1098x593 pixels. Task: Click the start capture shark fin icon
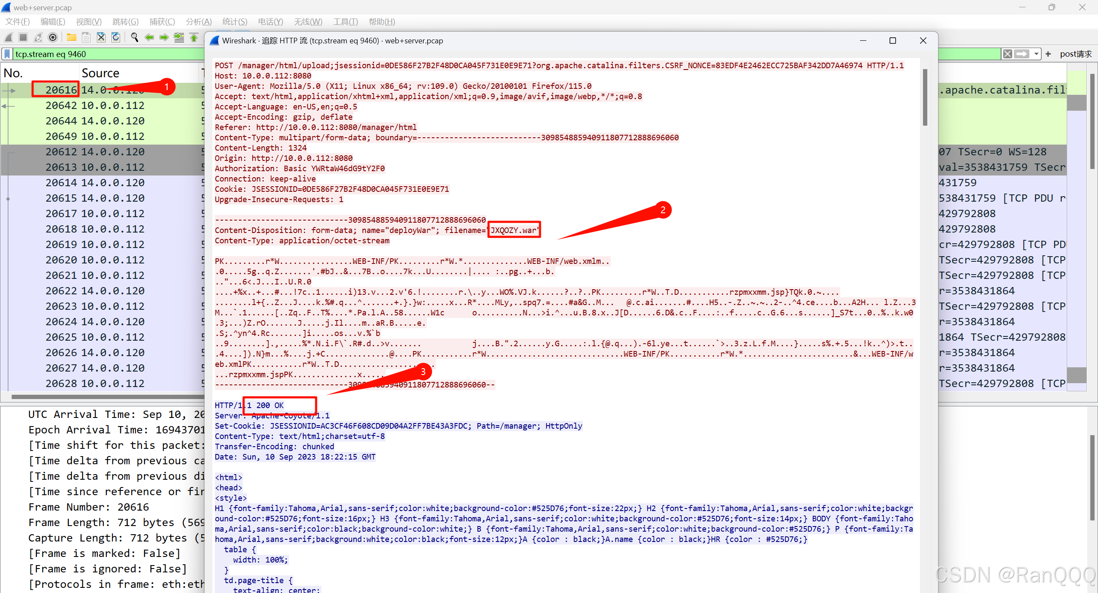click(9, 38)
